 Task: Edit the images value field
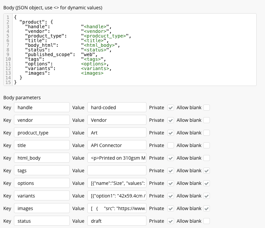coord(117,208)
